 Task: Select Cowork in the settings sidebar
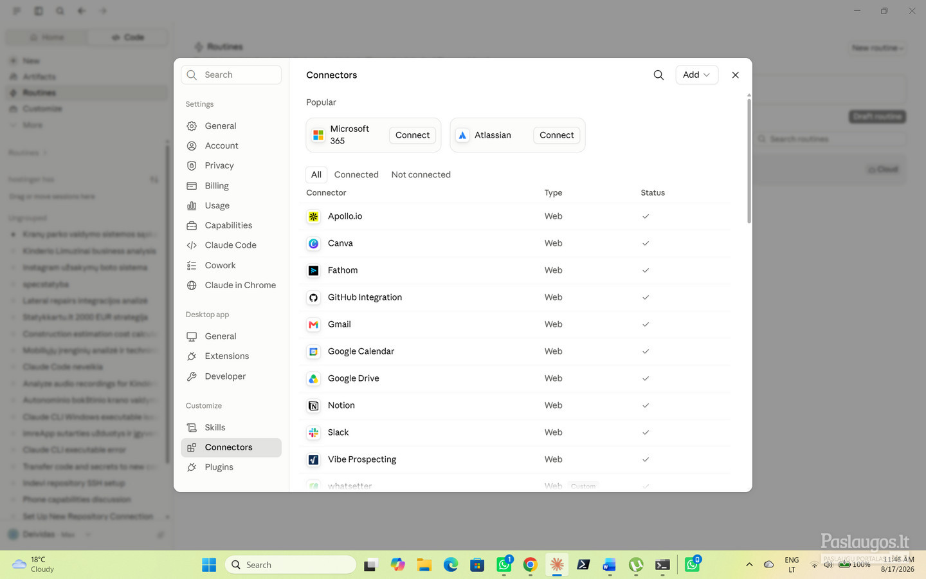[x=231, y=265]
